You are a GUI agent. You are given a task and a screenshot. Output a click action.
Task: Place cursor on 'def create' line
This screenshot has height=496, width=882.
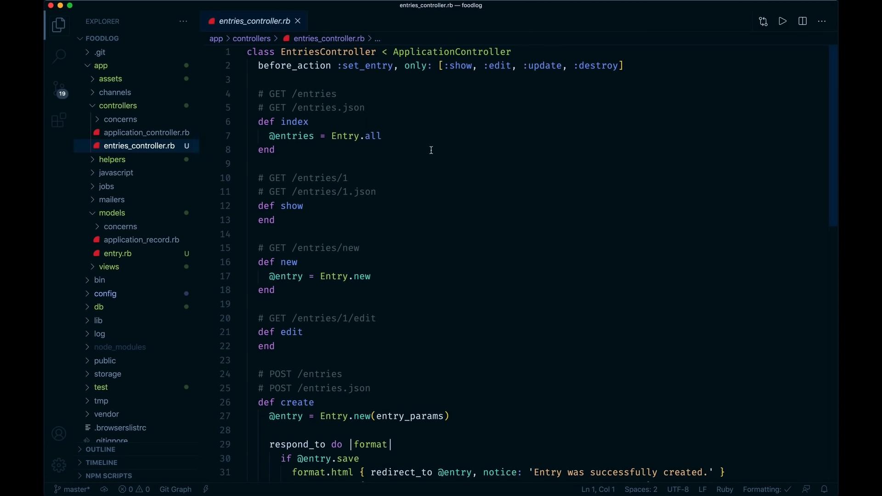click(286, 403)
